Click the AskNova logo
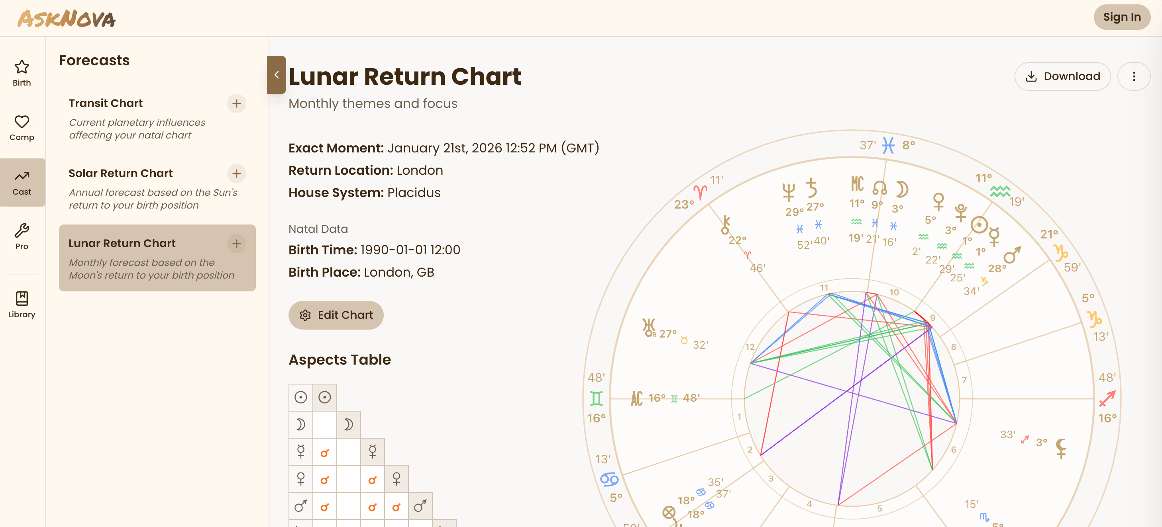Screen dimensions: 1162x527 [x=66, y=18]
